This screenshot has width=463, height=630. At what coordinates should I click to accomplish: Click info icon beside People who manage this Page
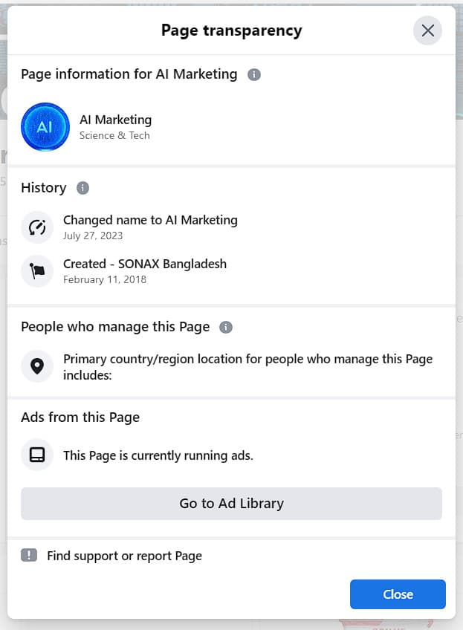(x=227, y=327)
